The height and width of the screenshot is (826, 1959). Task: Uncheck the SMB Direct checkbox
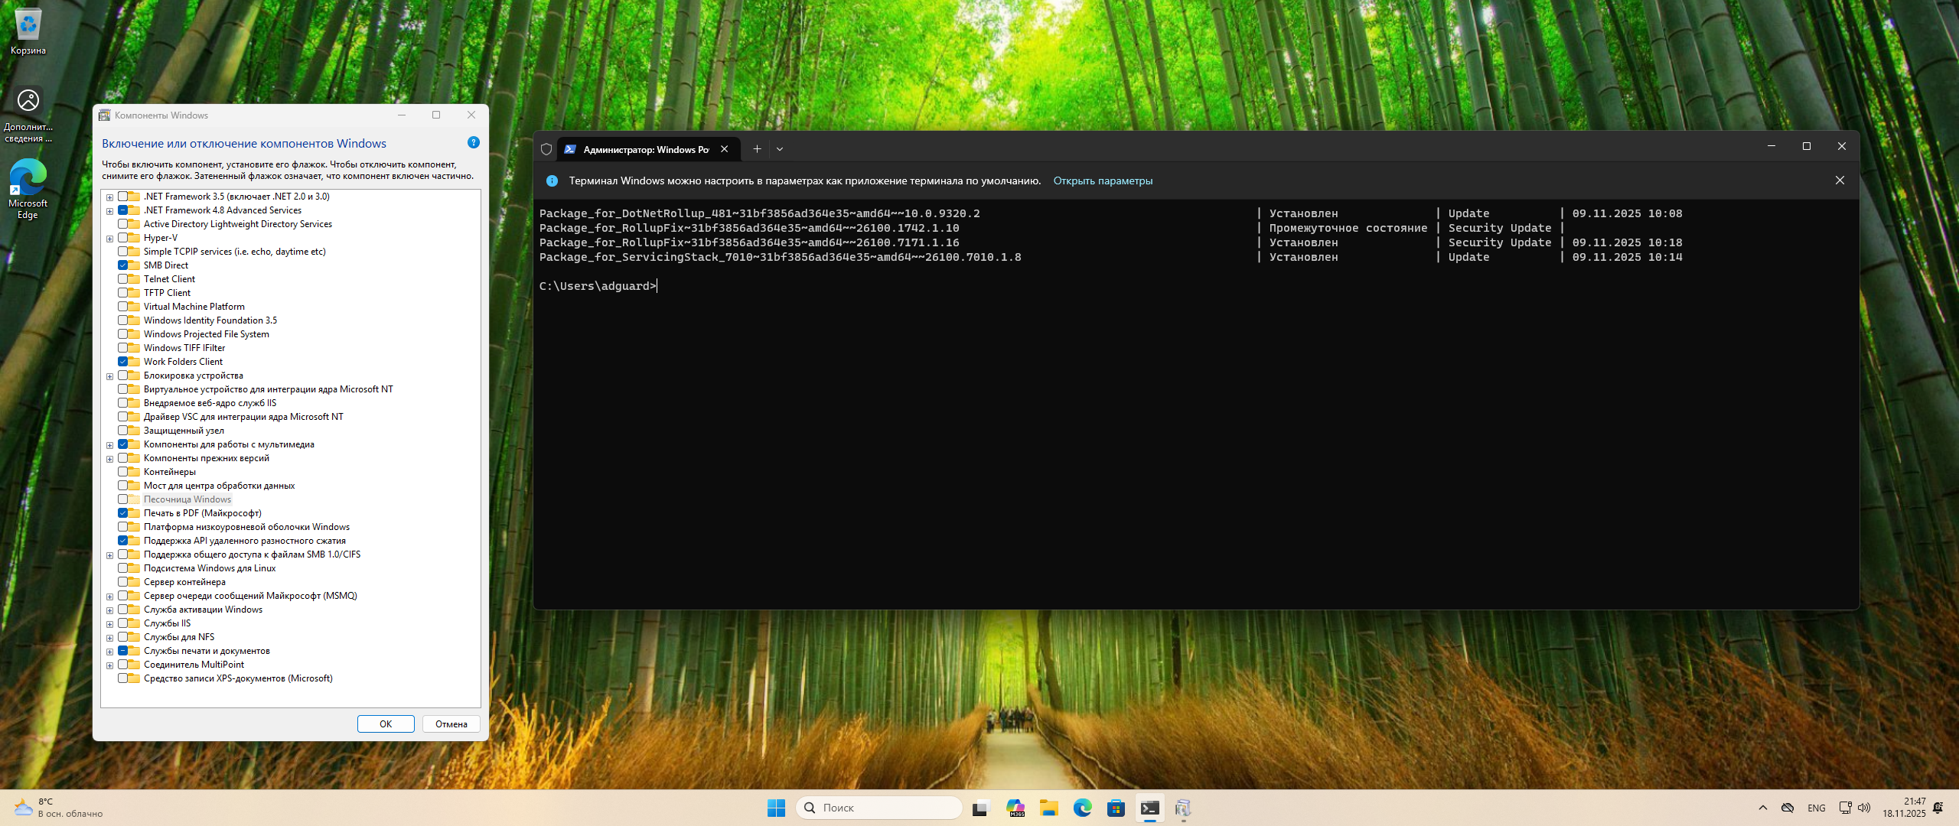click(123, 265)
